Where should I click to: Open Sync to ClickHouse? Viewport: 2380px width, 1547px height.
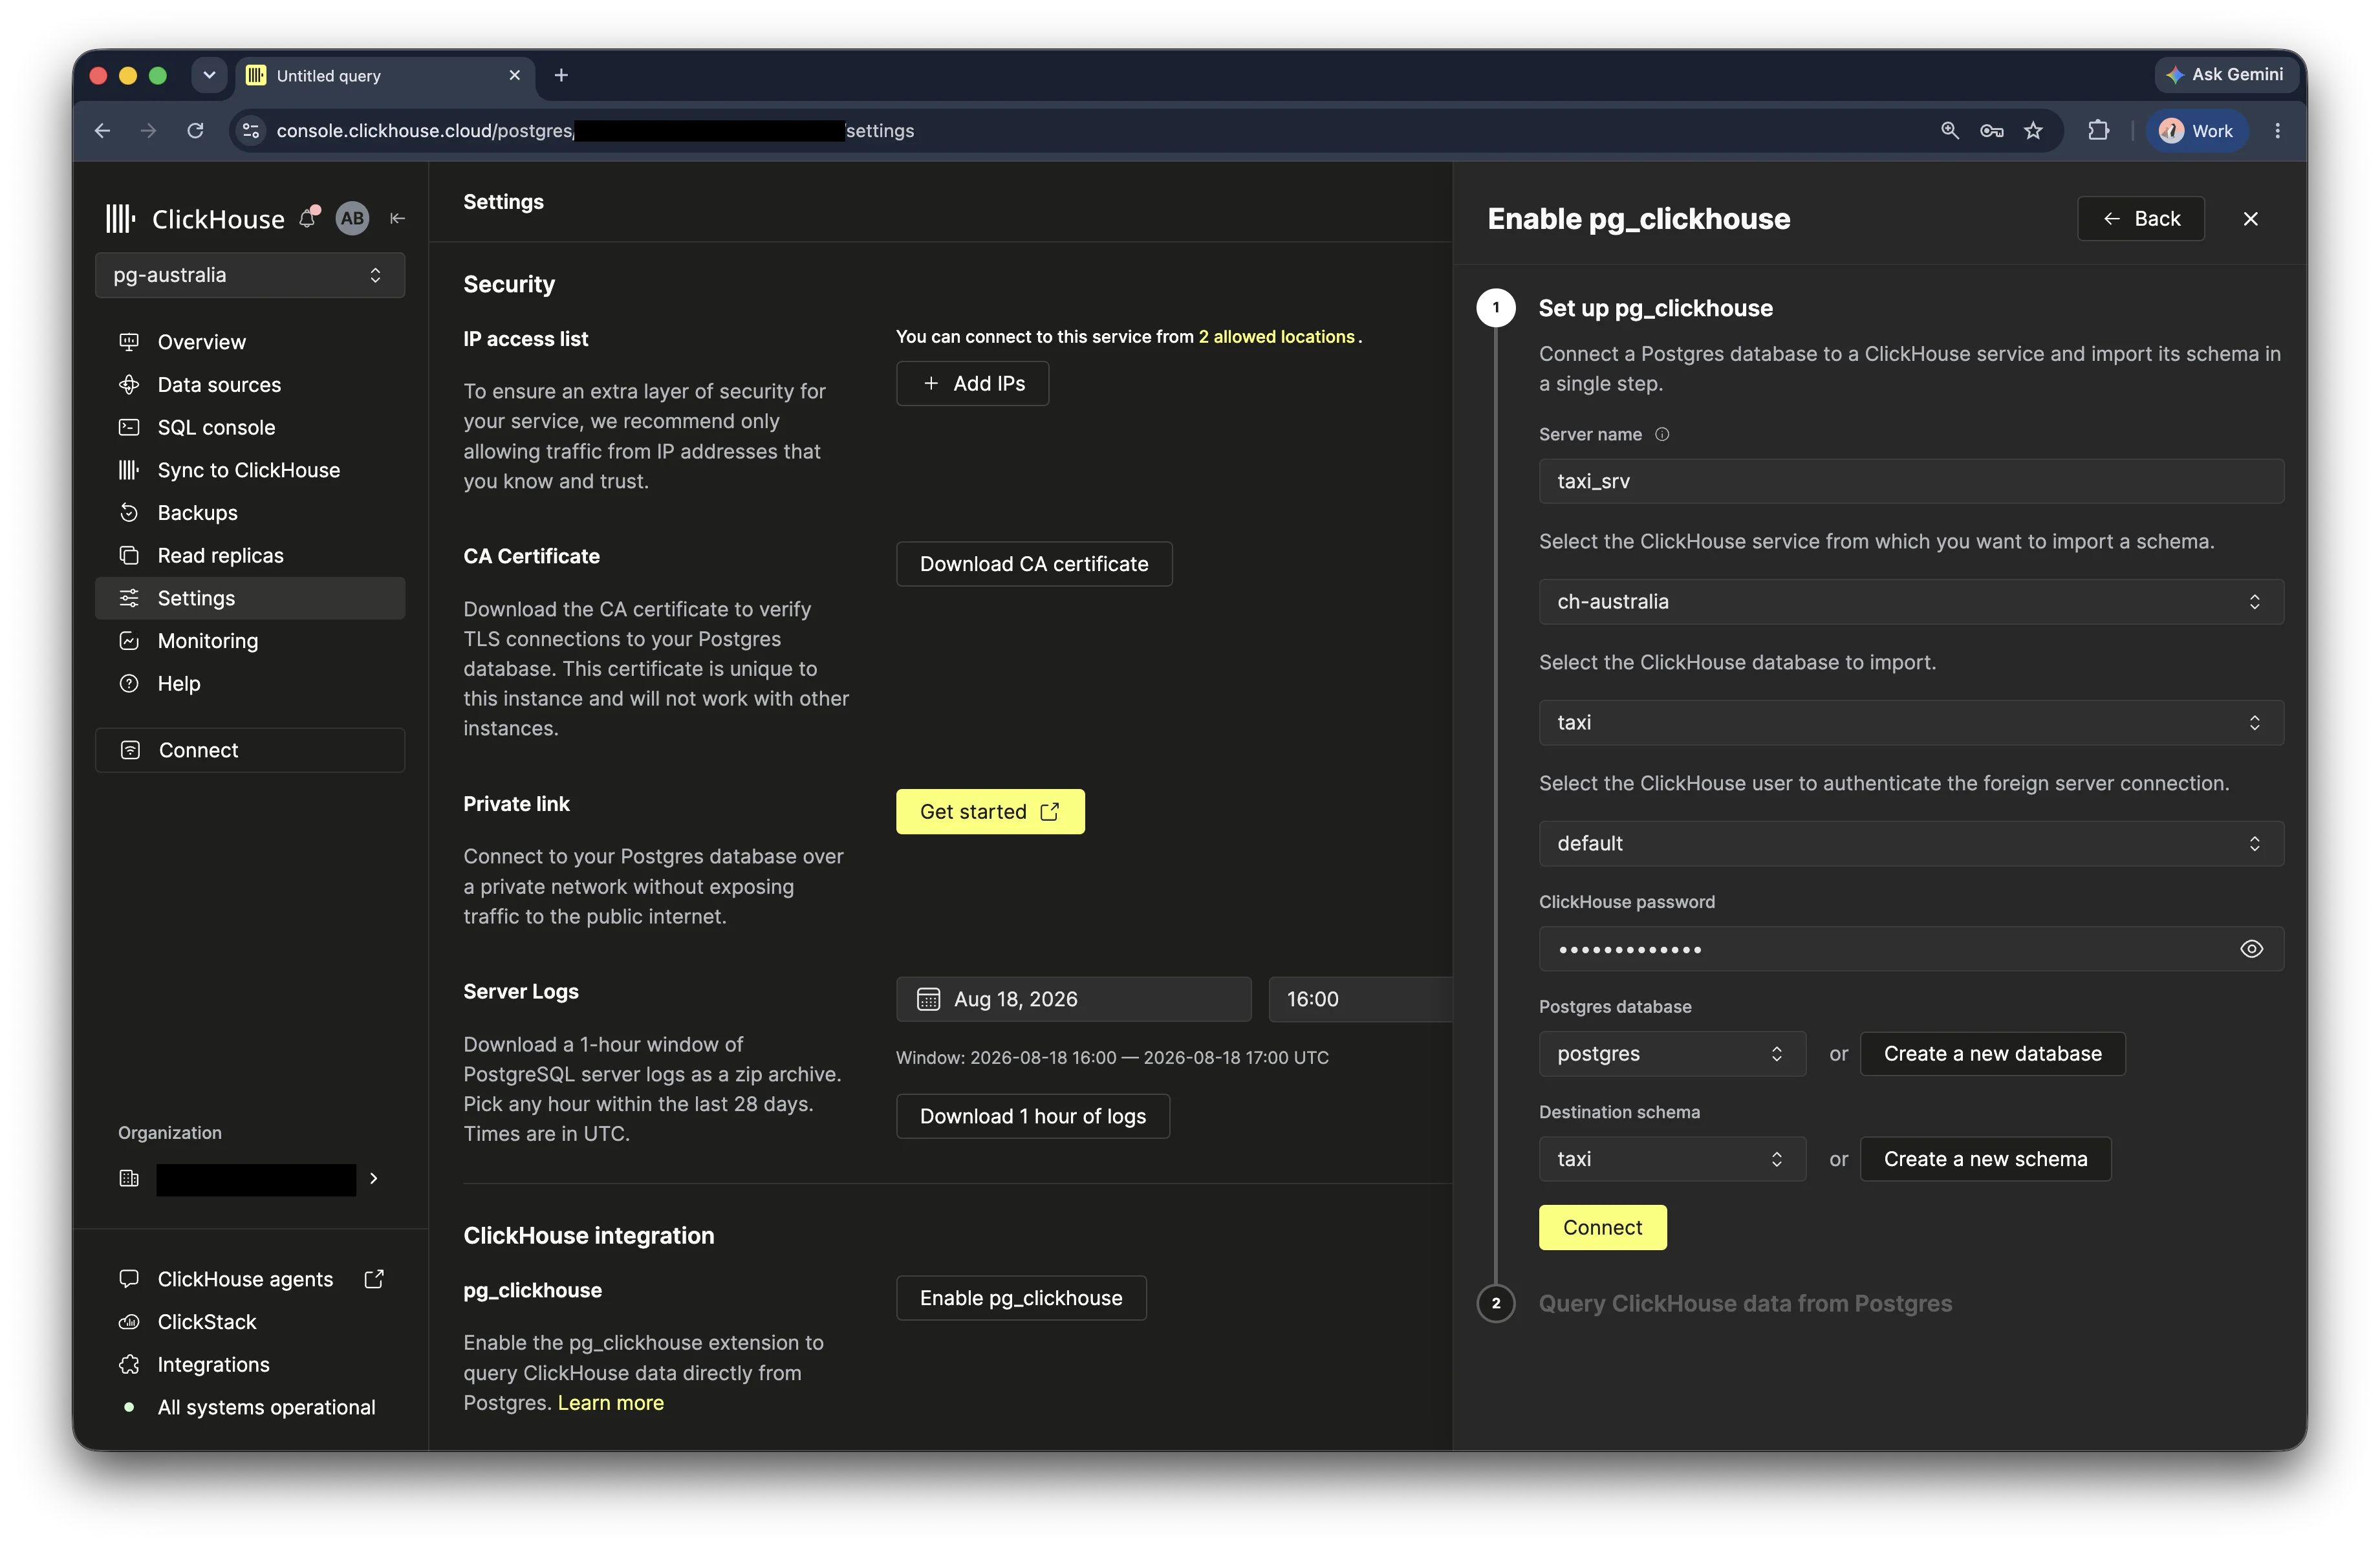click(x=250, y=470)
